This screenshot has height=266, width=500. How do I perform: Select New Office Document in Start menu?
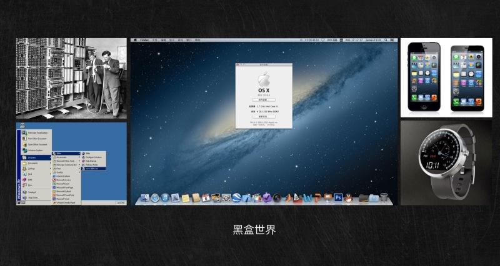pos(36,139)
